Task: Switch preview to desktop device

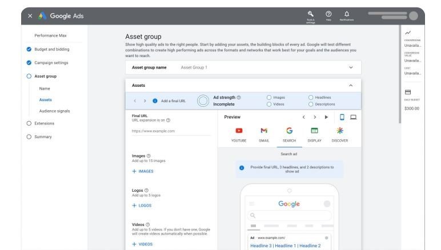Action: [353, 117]
